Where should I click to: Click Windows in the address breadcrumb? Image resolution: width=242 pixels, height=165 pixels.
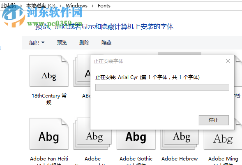click(x=76, y=6)
